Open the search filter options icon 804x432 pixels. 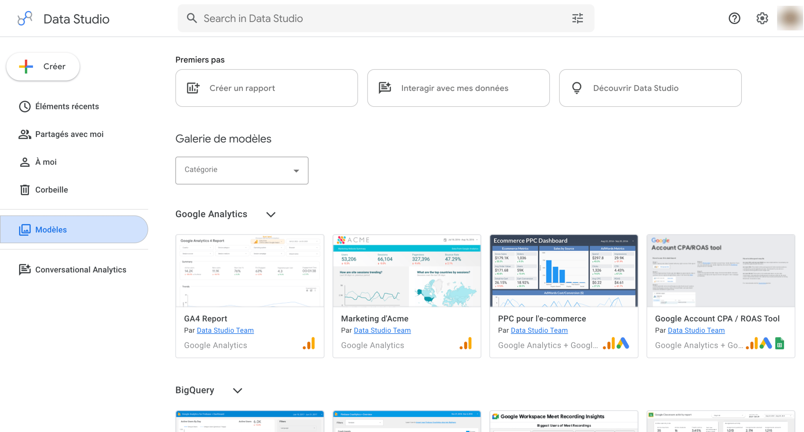coord(577,19)
